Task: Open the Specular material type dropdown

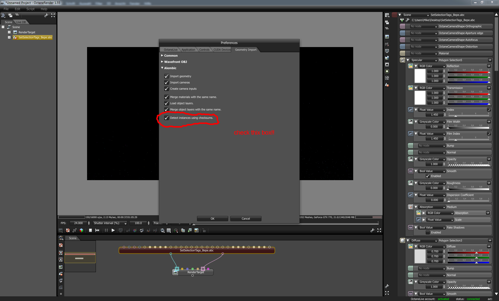Action: coord(424,60)
